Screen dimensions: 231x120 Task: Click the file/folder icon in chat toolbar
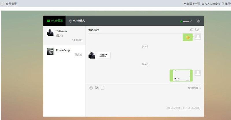point(103,88)
